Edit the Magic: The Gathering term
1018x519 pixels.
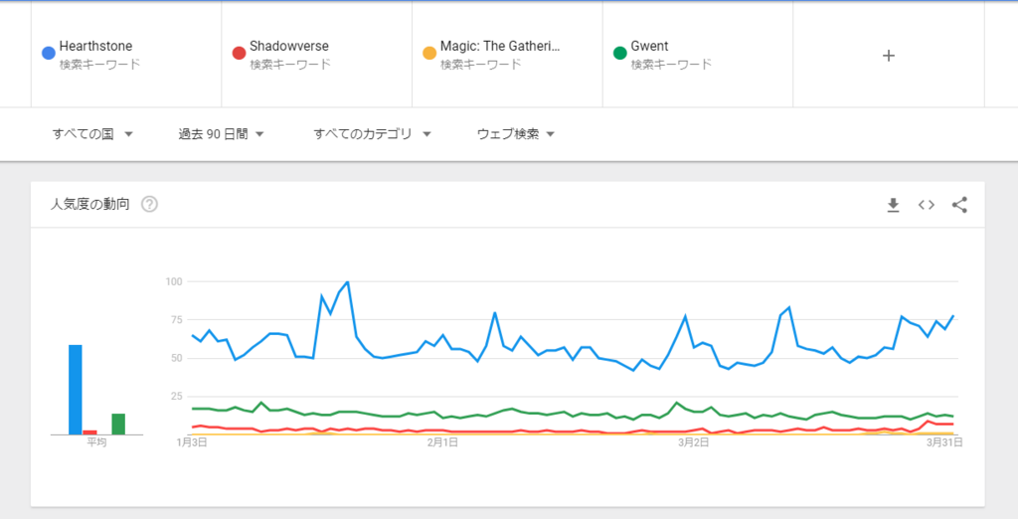click(500, 47)
